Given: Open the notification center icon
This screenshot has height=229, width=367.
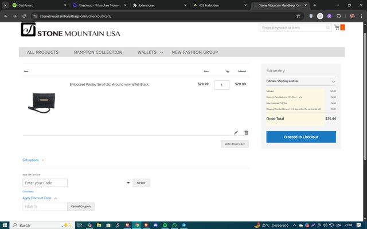Looking at the screenshot, I should [358, 225].
